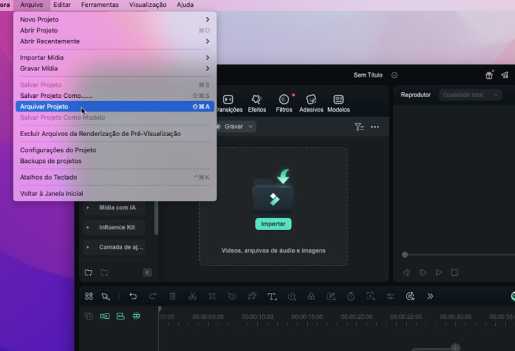
Task: Click the tag marker icon in toolbar
Action: [x=232, y=296]
